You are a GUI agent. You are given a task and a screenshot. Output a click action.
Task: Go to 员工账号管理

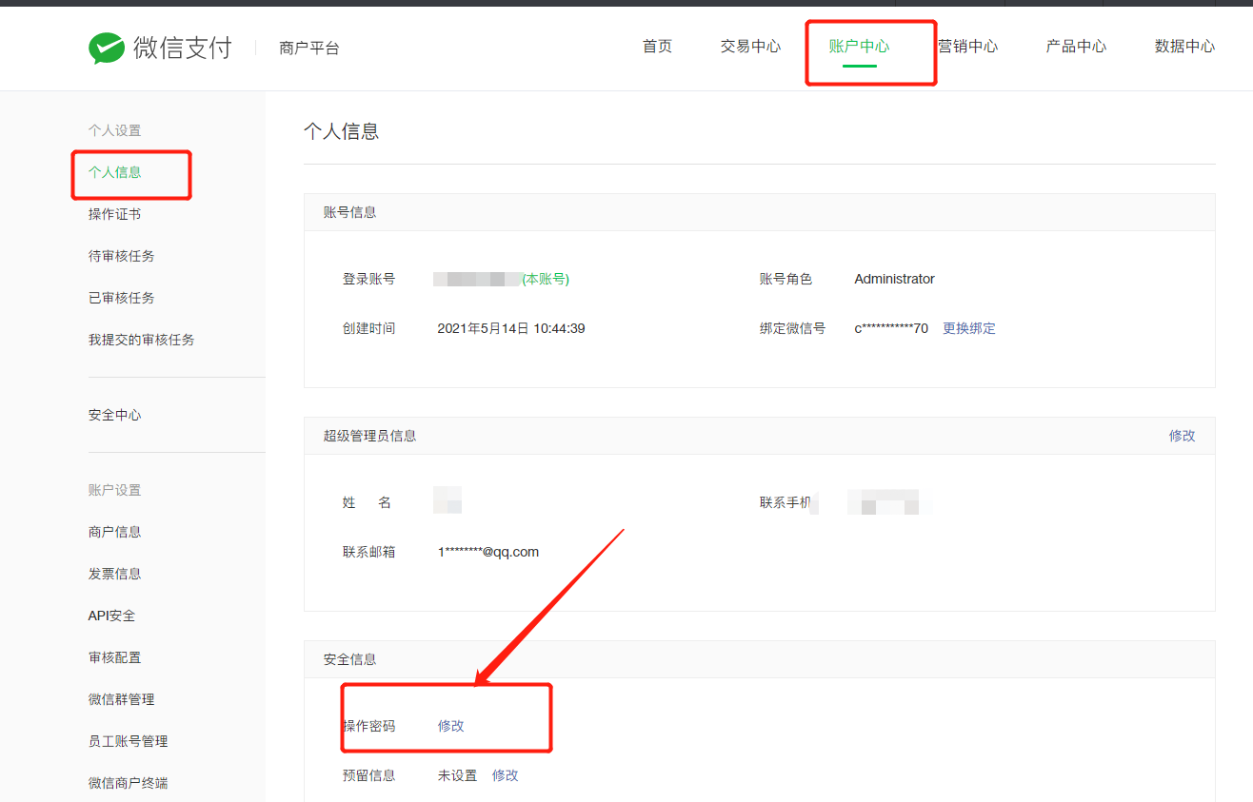[129, 741]
